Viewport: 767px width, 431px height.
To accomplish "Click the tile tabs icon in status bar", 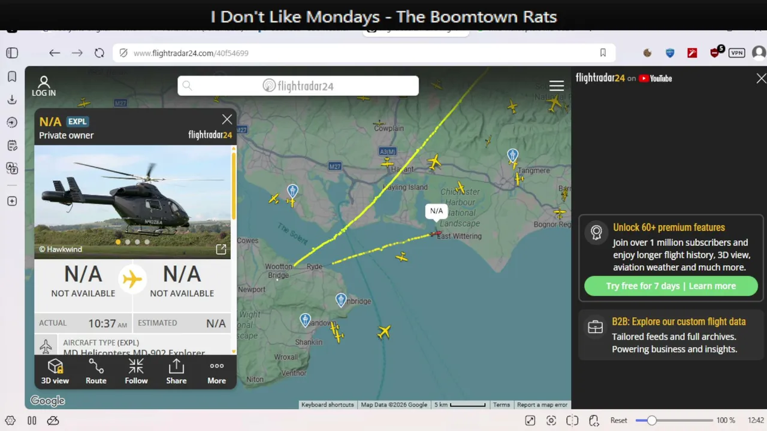I will (32, 420).
